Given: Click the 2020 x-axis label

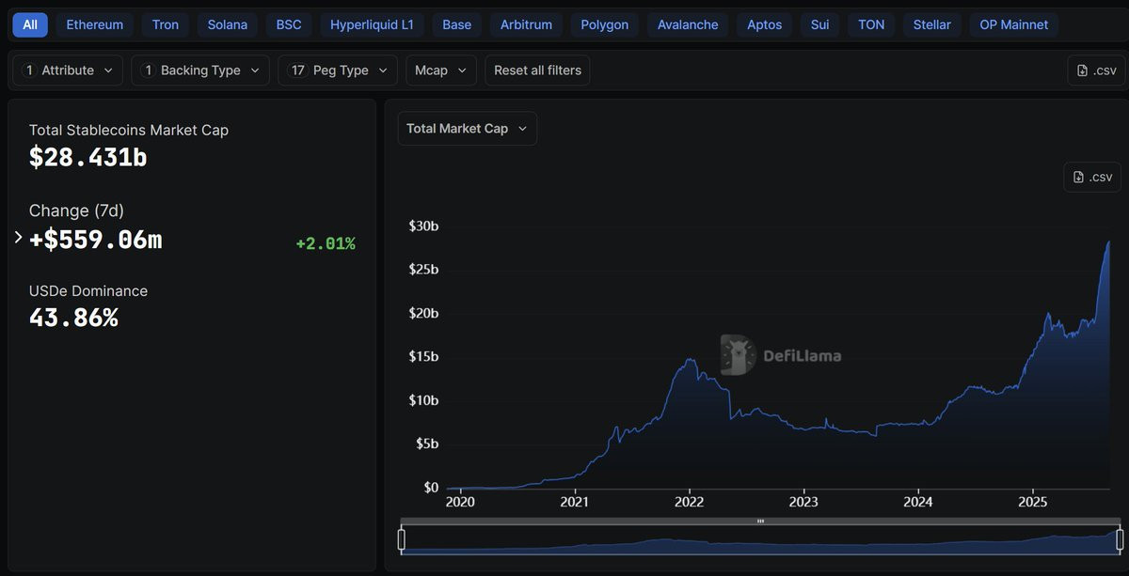Looking at the screenshot, I should click(x=460, y=502).
